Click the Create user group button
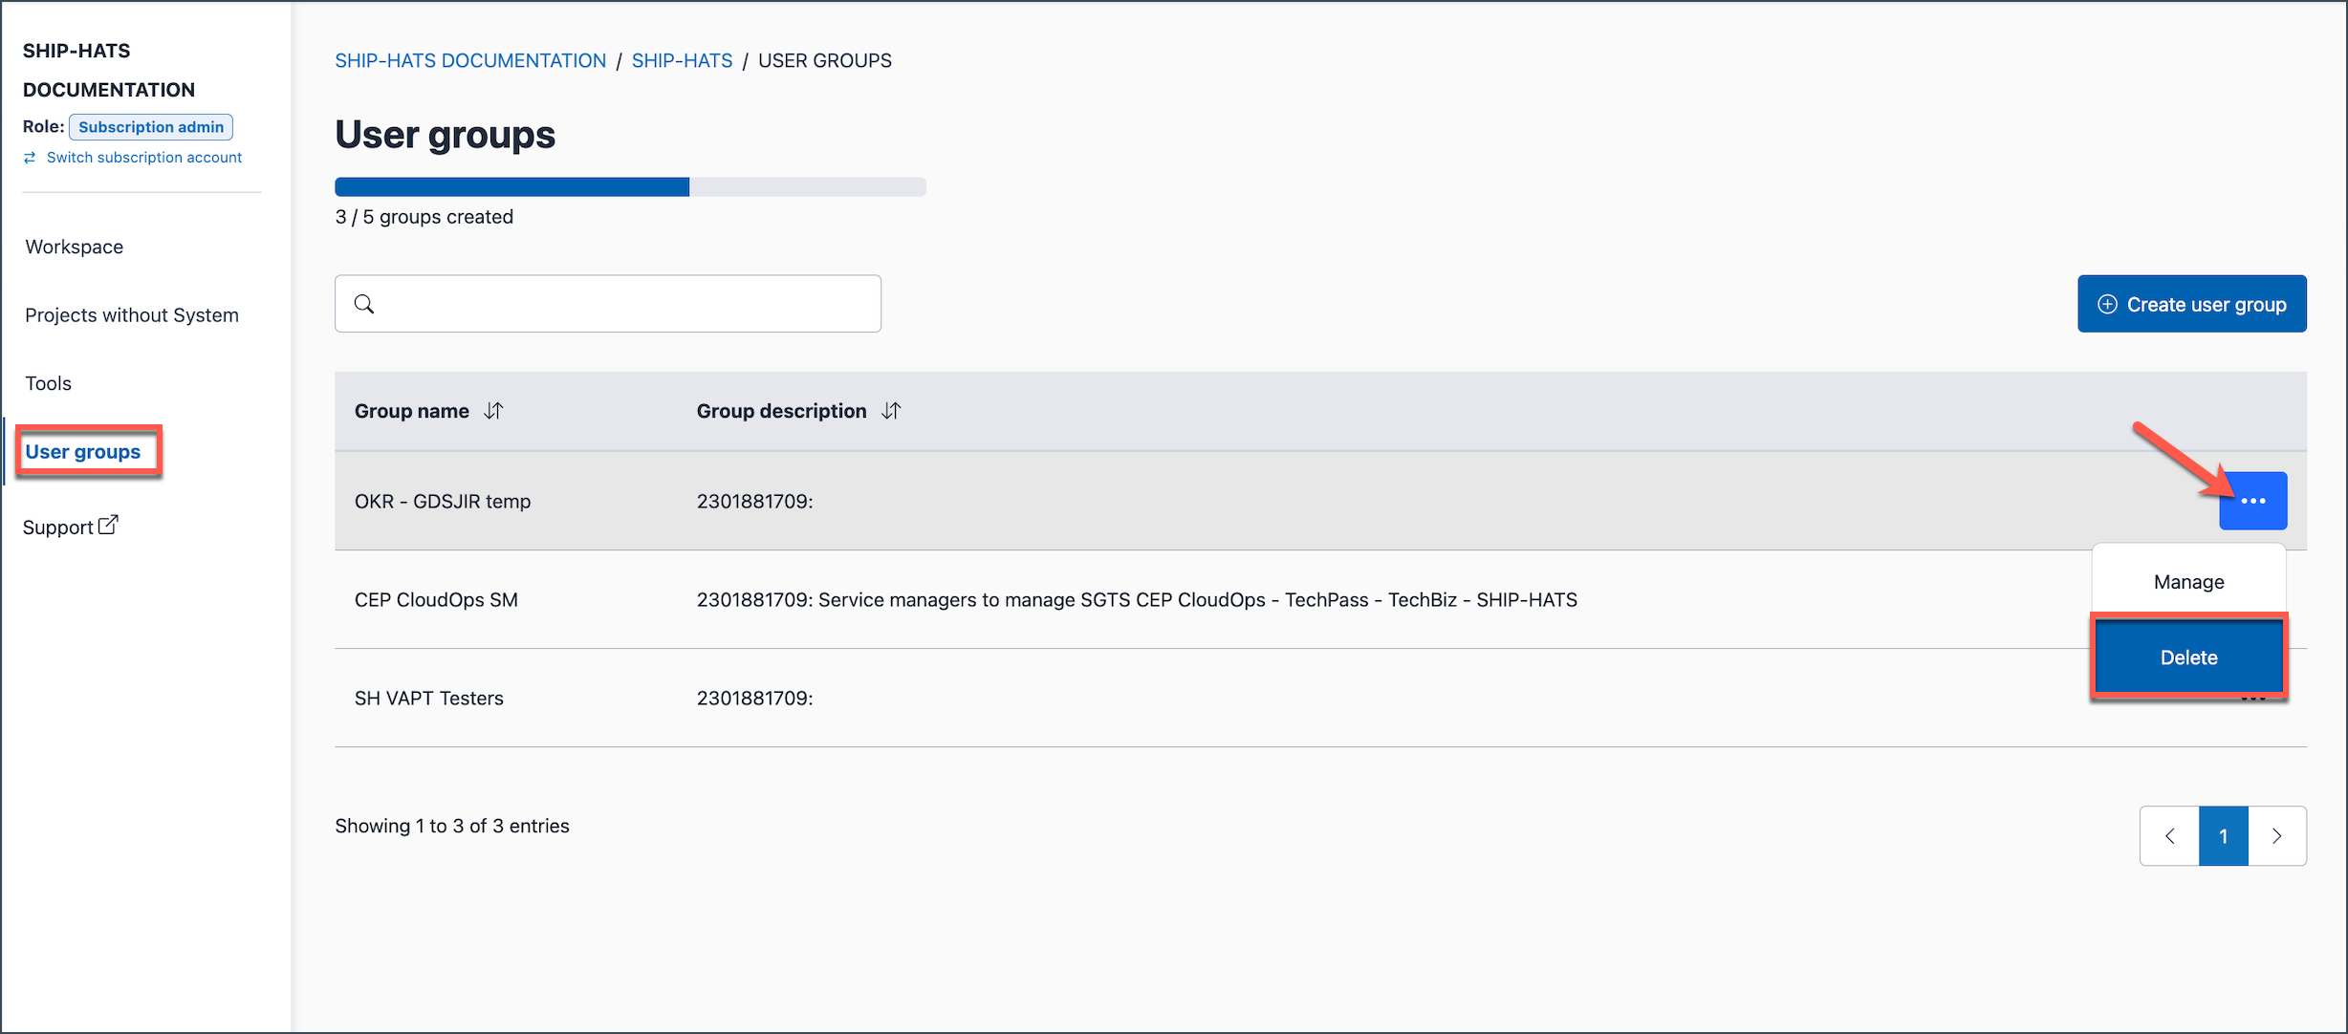 pyautogui.click(x=2191, y=304)
